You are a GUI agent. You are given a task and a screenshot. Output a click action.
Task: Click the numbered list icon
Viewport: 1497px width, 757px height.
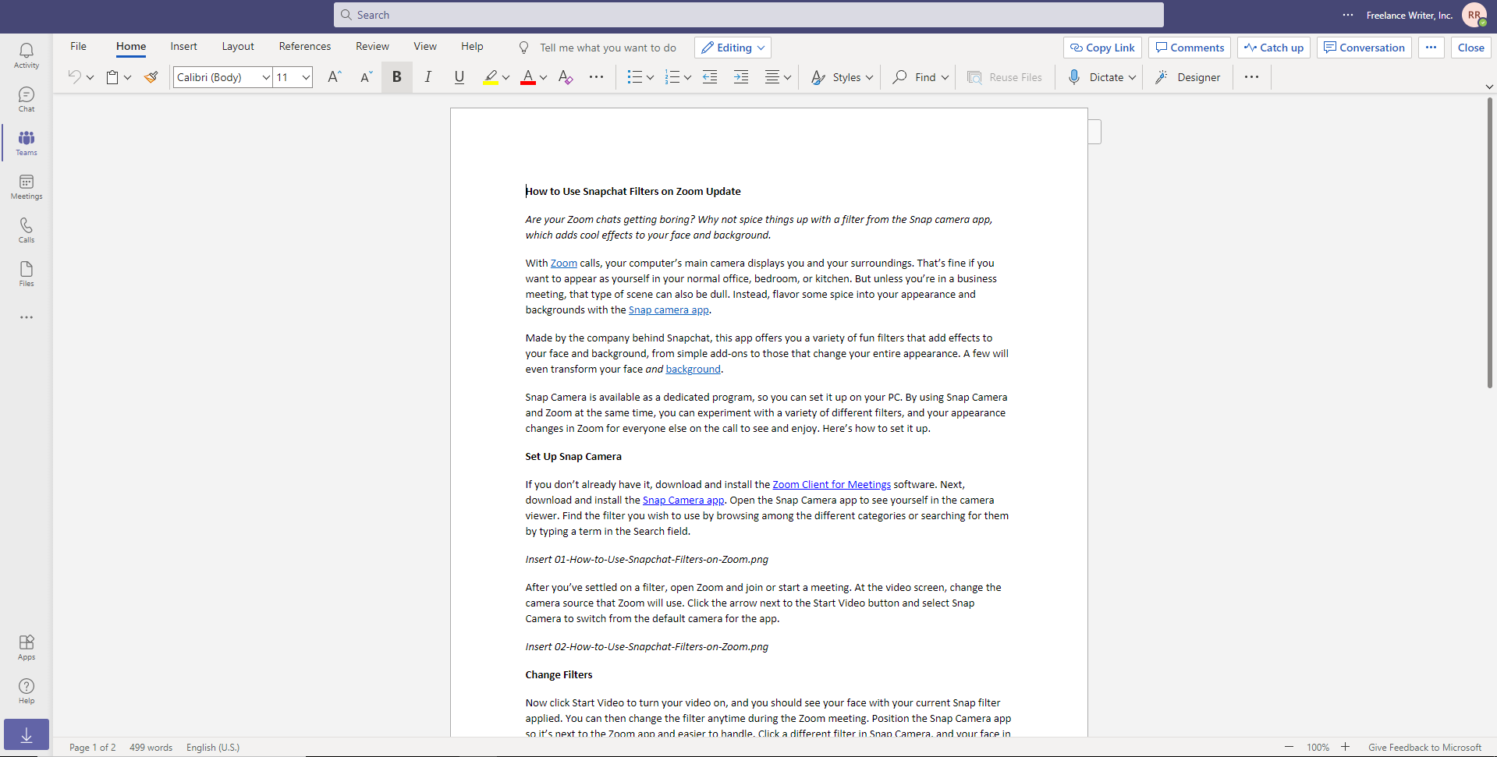tap(672, 76)
